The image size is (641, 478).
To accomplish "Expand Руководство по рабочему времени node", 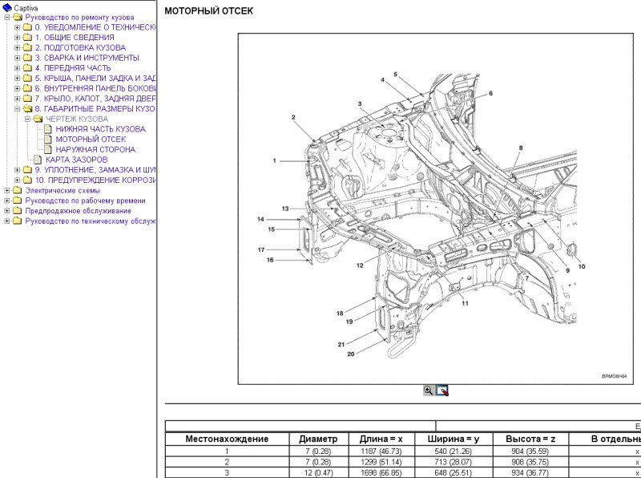I will 7,201.
